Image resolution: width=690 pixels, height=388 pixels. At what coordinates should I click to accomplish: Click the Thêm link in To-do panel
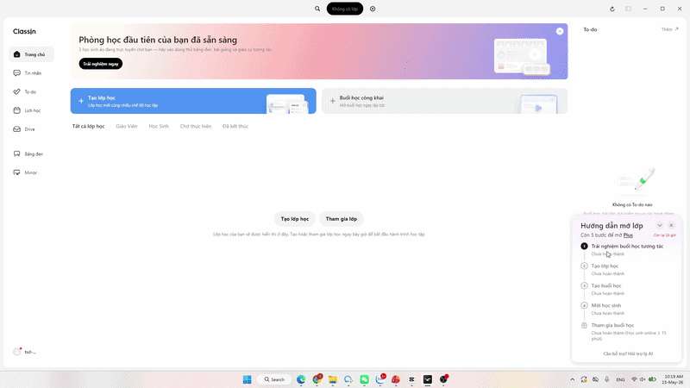pos(670,29)
